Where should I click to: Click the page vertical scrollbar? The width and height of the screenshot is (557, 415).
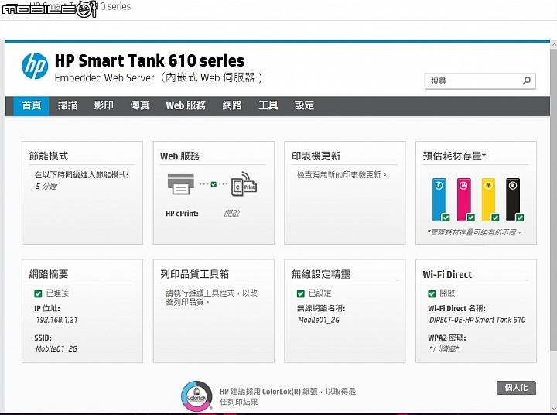point(553,199)
